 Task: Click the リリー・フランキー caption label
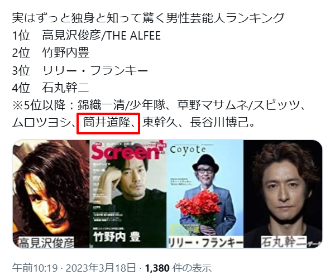pyautogui.click(x=205, y=243)
